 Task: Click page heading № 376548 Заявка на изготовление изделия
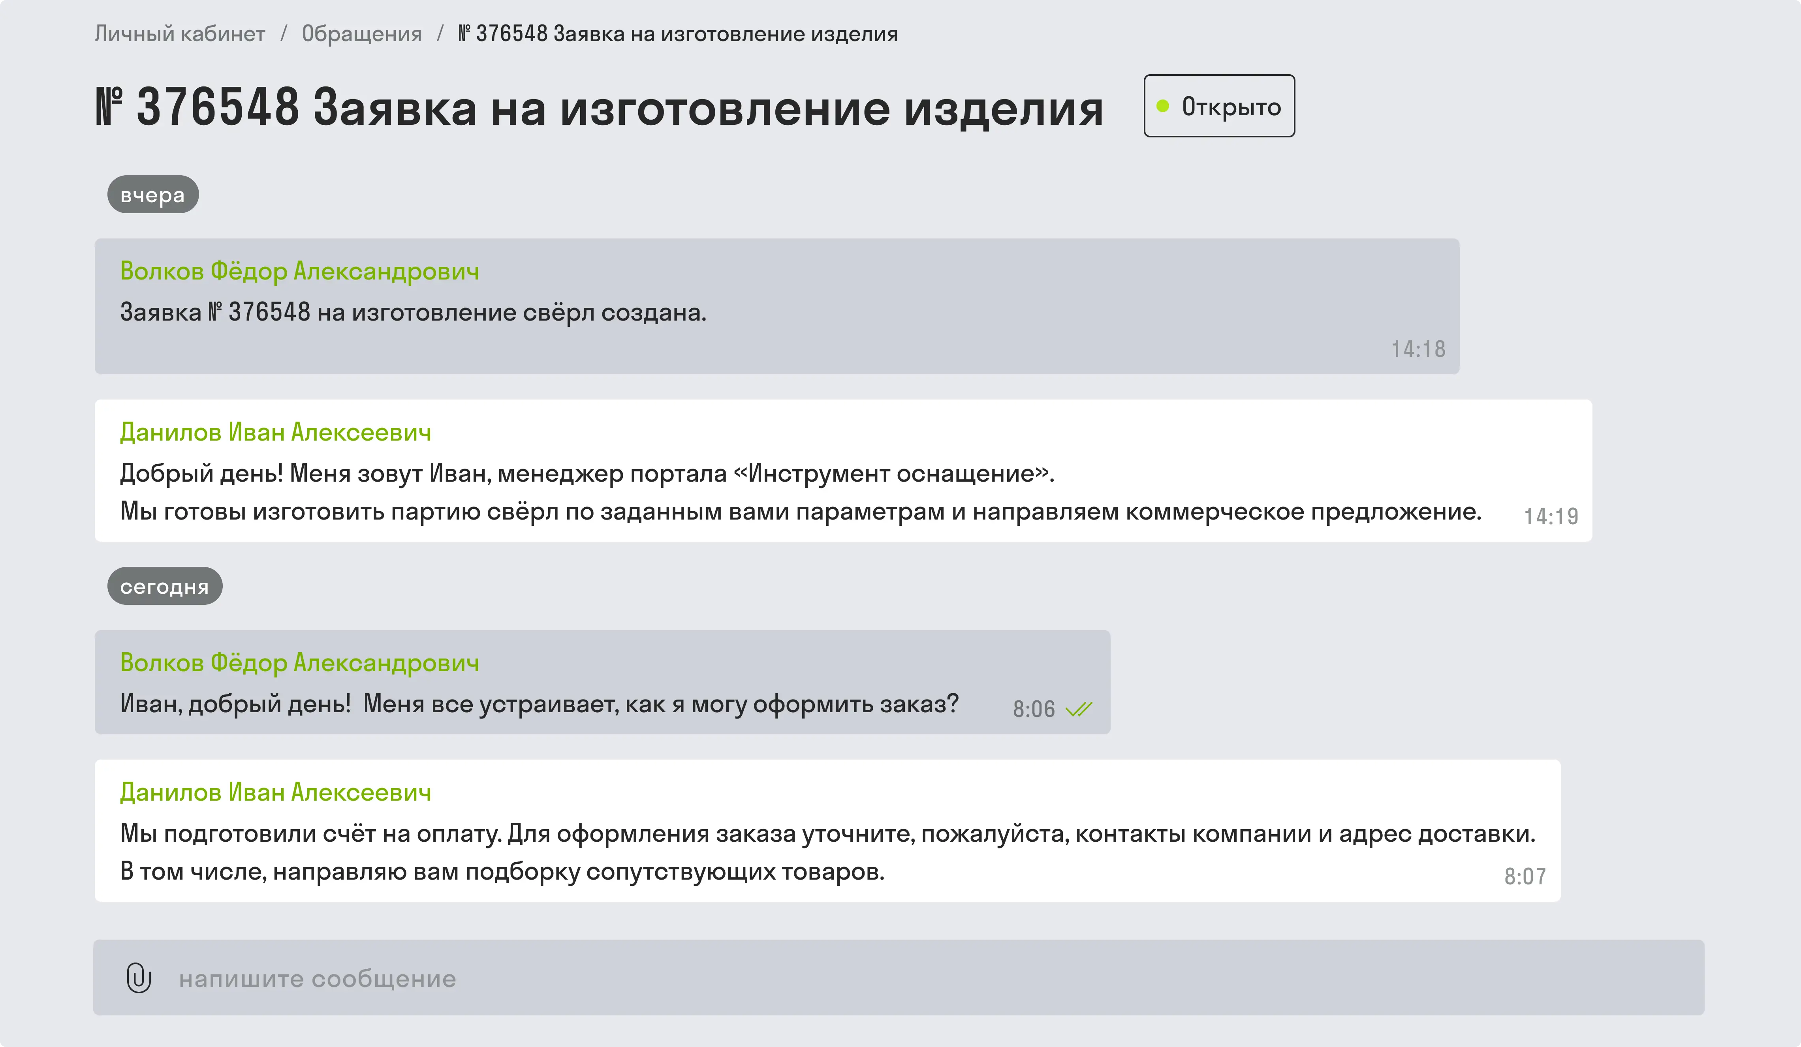click(x=600, y=107)
